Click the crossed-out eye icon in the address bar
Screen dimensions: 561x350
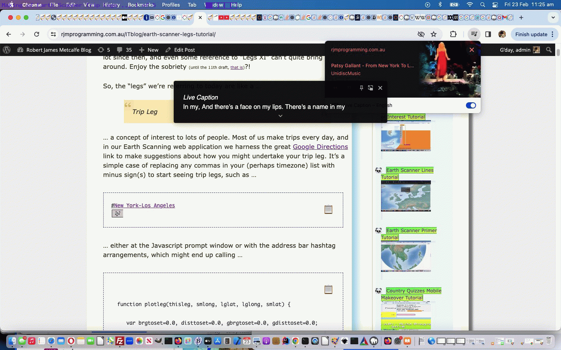pos(421,34)
